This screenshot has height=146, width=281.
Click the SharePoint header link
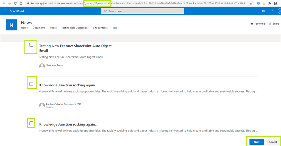click(17, 11)
